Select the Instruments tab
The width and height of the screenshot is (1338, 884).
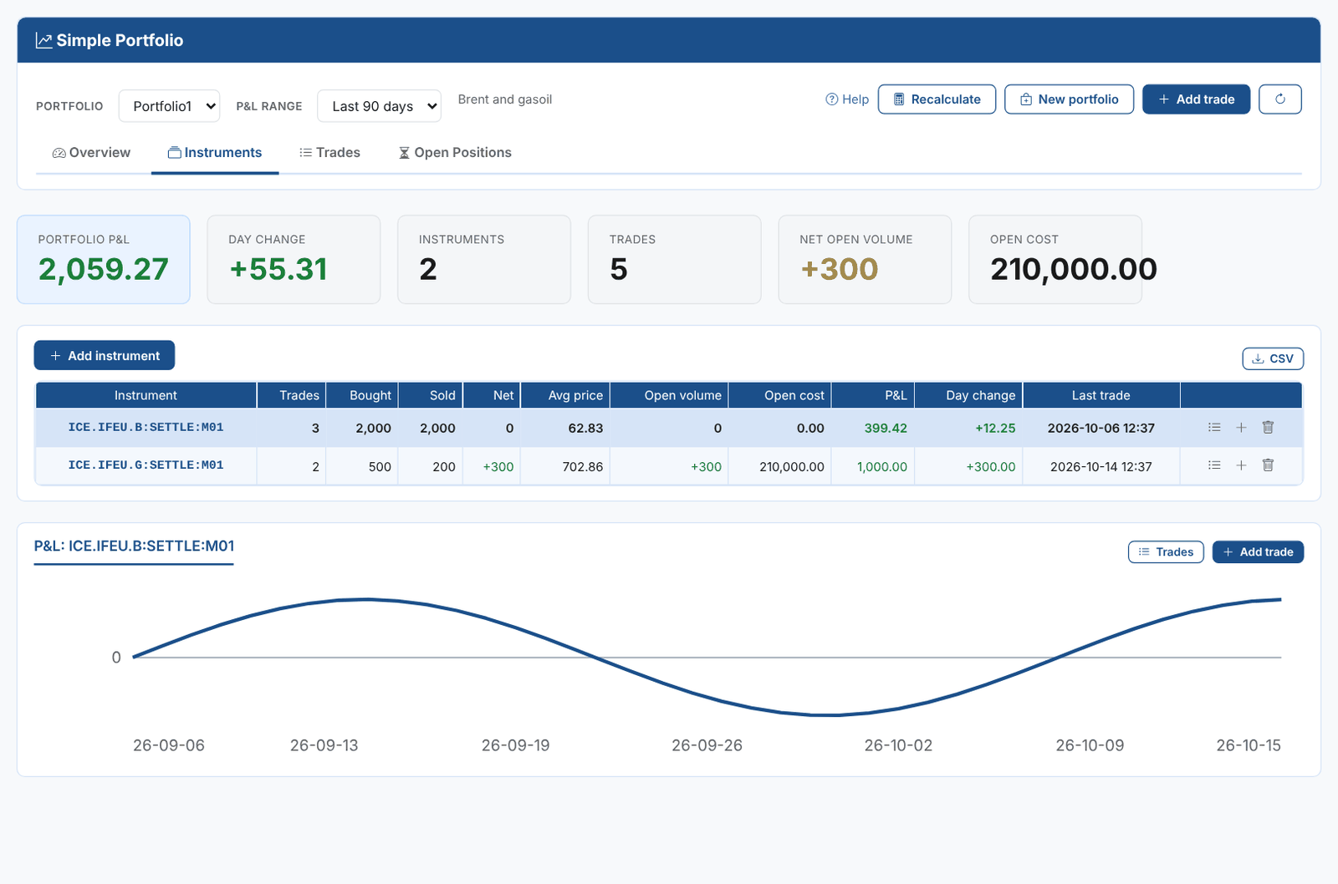coord(215,152)
